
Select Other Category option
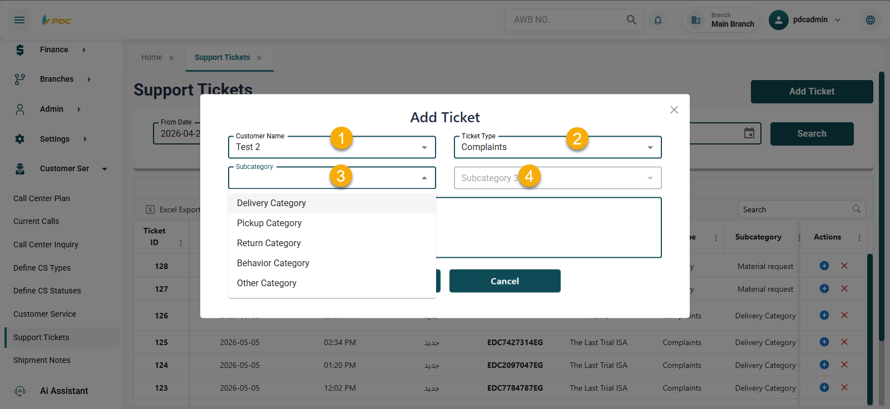click(332, 283)
